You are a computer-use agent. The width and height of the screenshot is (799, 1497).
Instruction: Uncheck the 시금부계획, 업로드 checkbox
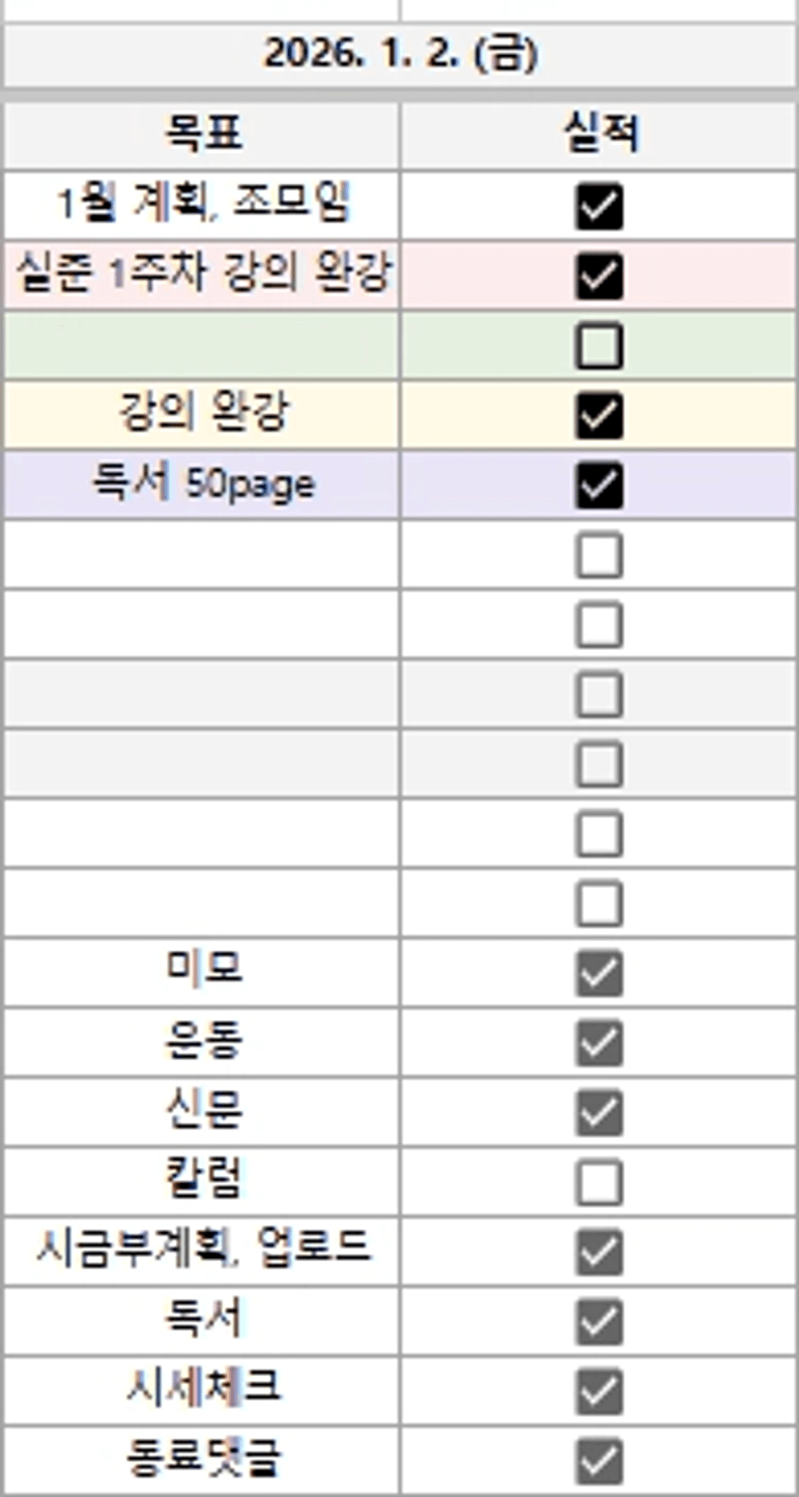click(599, 1252)
